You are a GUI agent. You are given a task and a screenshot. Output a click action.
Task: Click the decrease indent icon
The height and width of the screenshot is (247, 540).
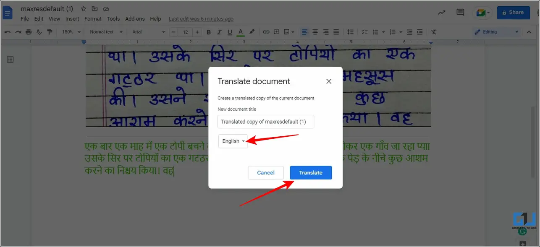coord(409,32)
